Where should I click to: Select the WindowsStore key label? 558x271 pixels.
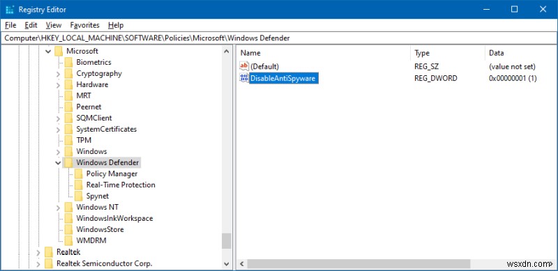100,229
